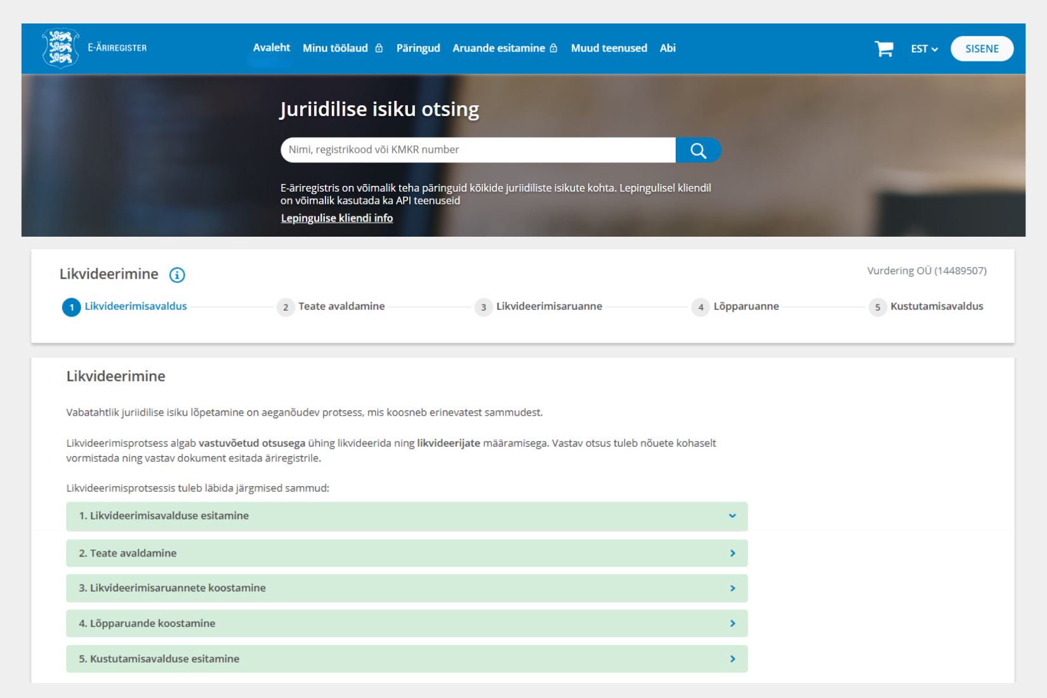Open the shopping cart
This screenshot has height=698, width=1047.
(x=883, y=49)
